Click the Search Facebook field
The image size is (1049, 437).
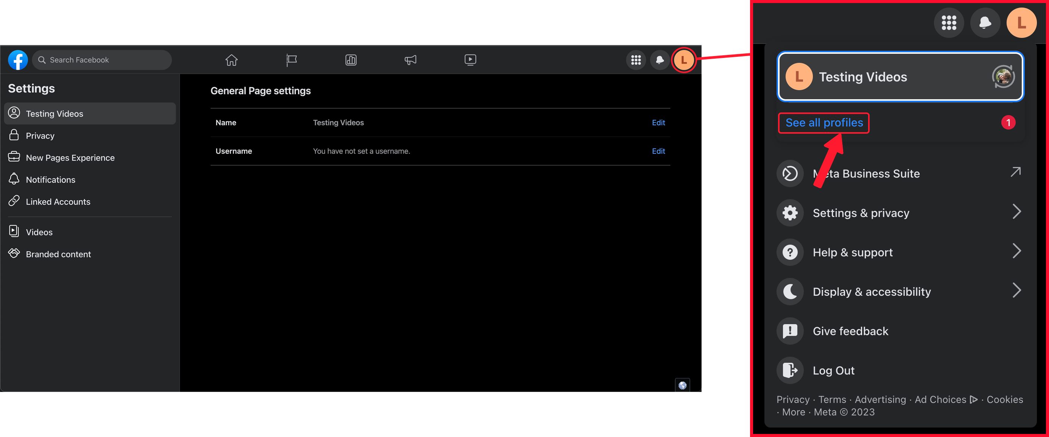tap(102, 60)
